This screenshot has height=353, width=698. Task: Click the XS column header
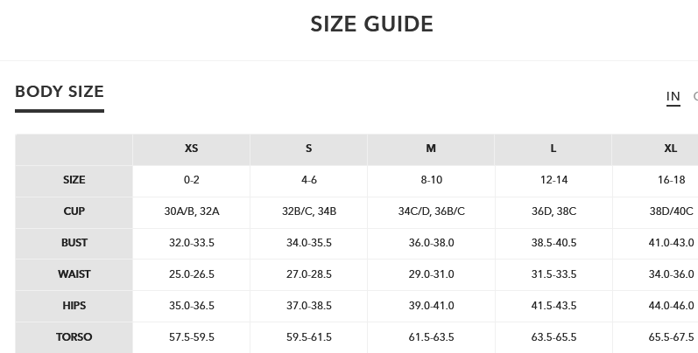[191, 149]
